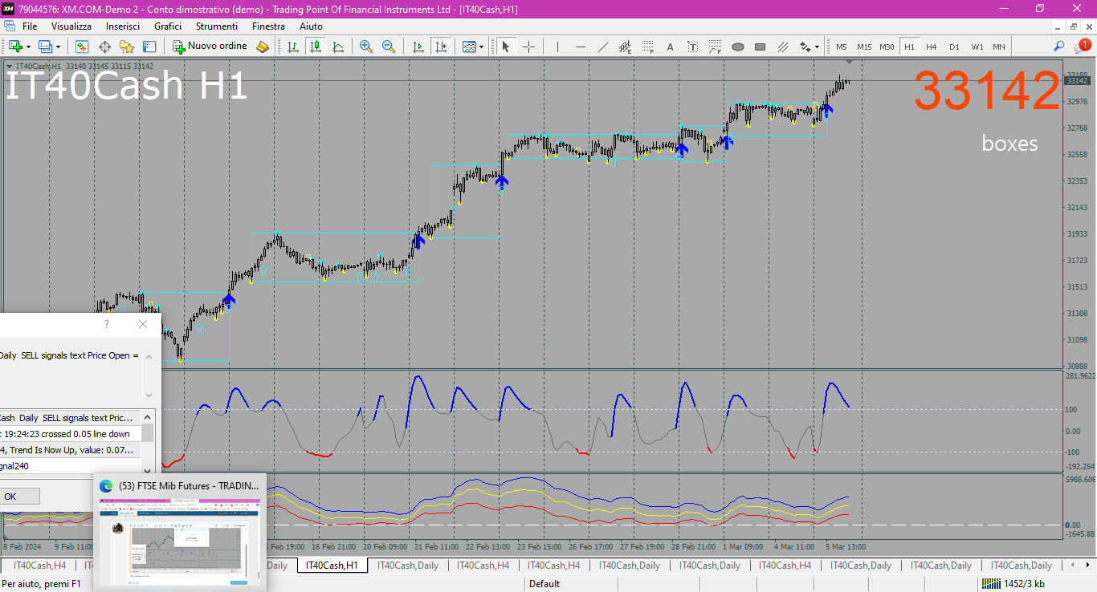Select the rectangle drawing tool
The image size is (1097, 592).
pos(760,47)
